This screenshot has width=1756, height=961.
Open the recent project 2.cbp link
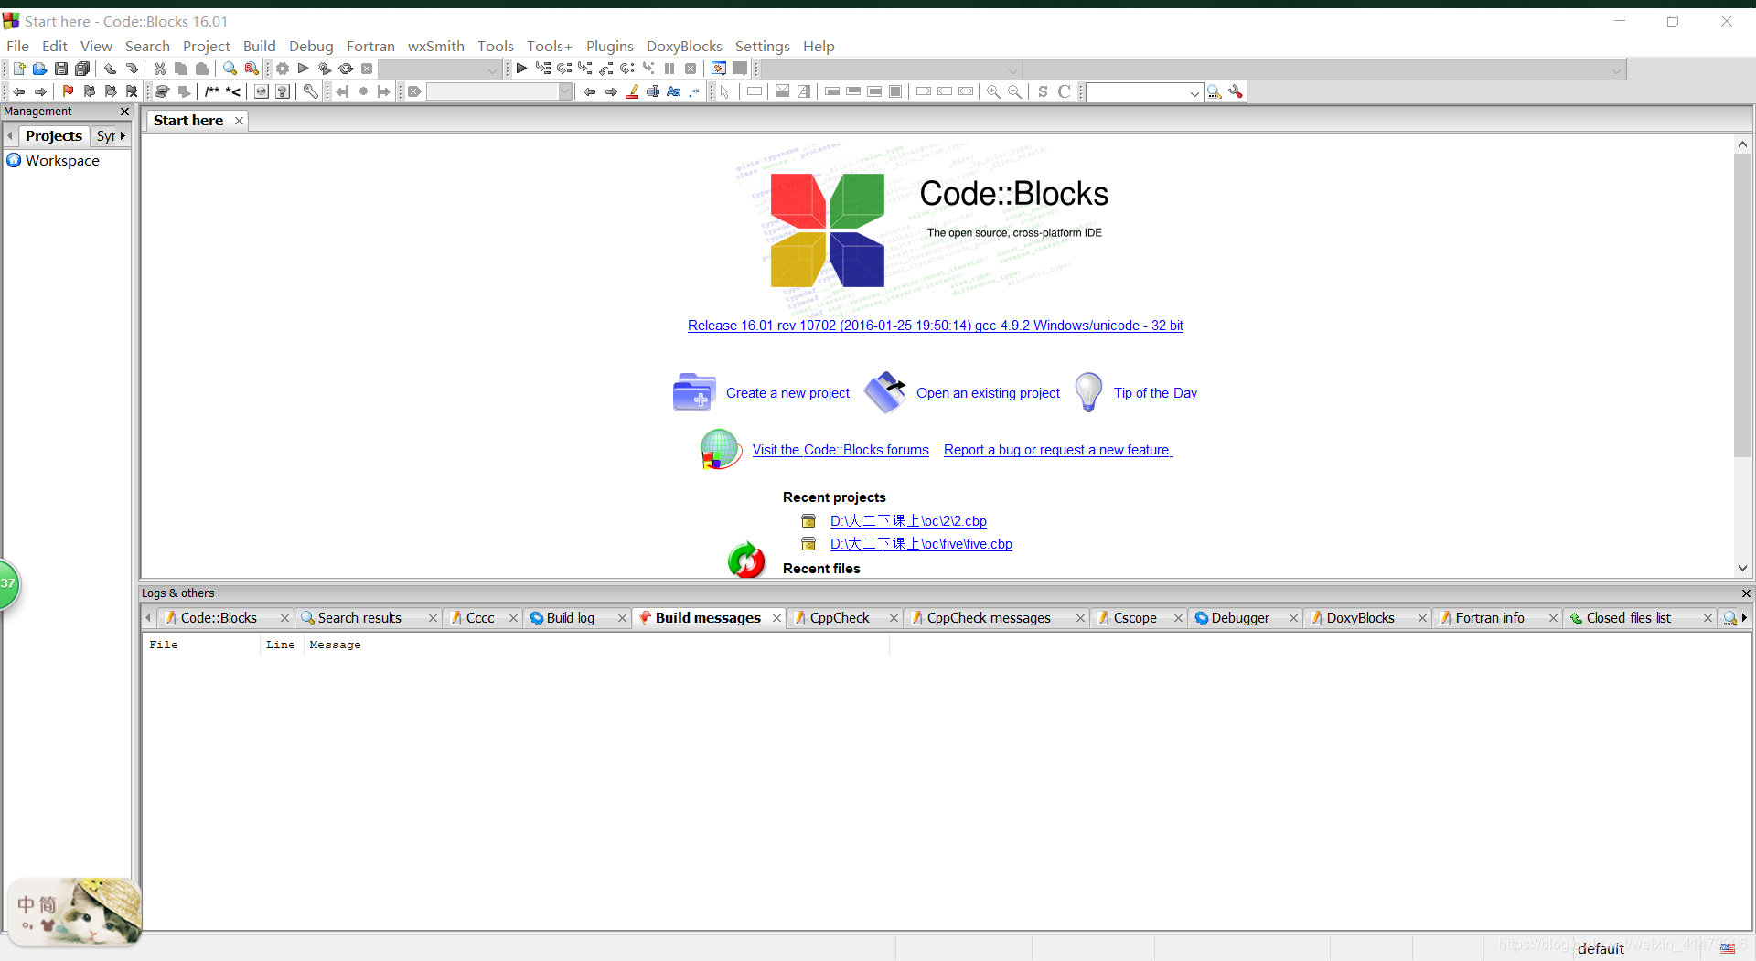coord(908,521)
